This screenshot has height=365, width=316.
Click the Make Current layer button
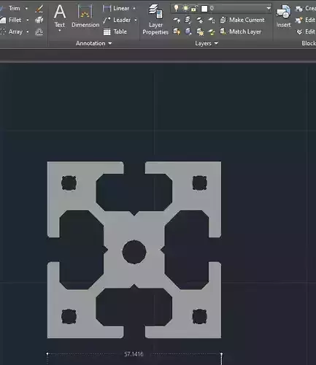pyautogui.click(x=242, y=20)
